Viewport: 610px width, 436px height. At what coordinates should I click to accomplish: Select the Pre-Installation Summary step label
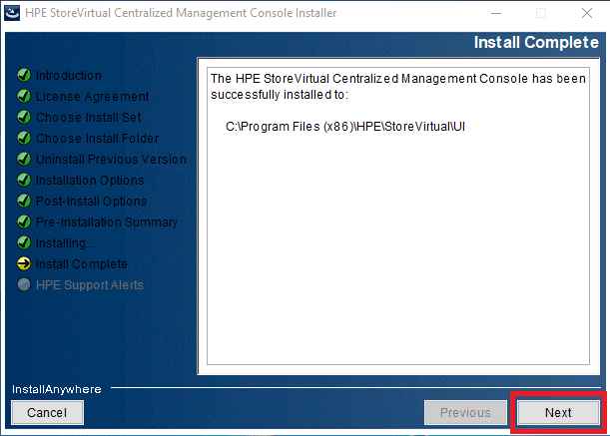[x=107, y=222]
